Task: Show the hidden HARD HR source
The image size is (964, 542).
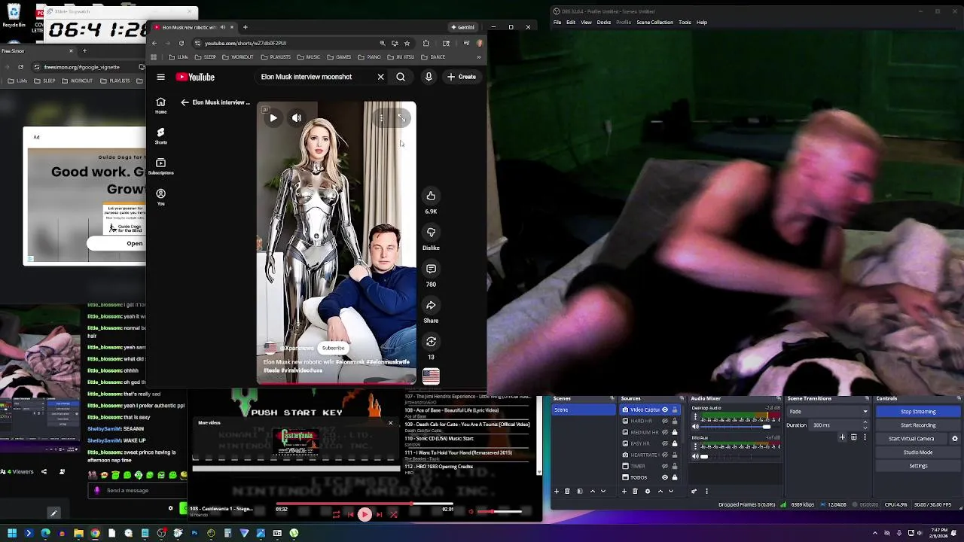Action: tap(665, 421)
